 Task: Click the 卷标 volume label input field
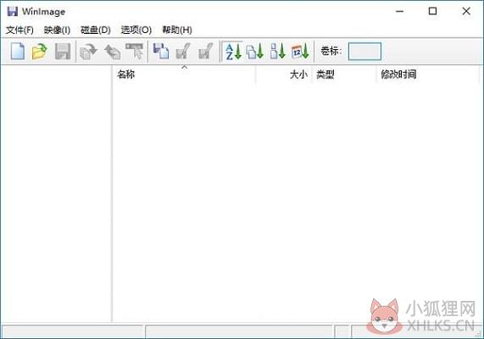click(364, 51)
